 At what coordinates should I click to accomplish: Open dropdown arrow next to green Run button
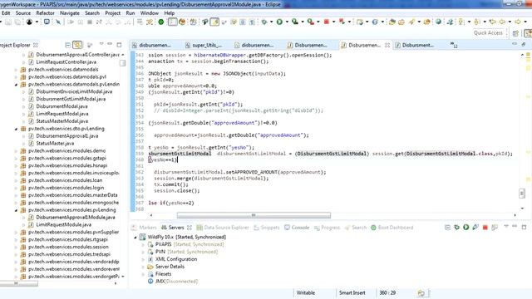click(287, 22)
